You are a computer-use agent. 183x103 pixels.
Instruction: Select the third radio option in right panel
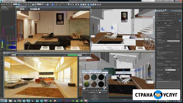pos(157,55)
